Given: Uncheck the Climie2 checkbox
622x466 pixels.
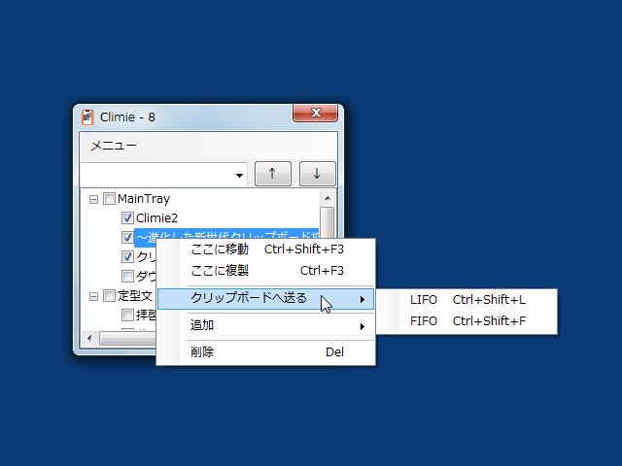Looking at the screenshot, I should [127, 217].
